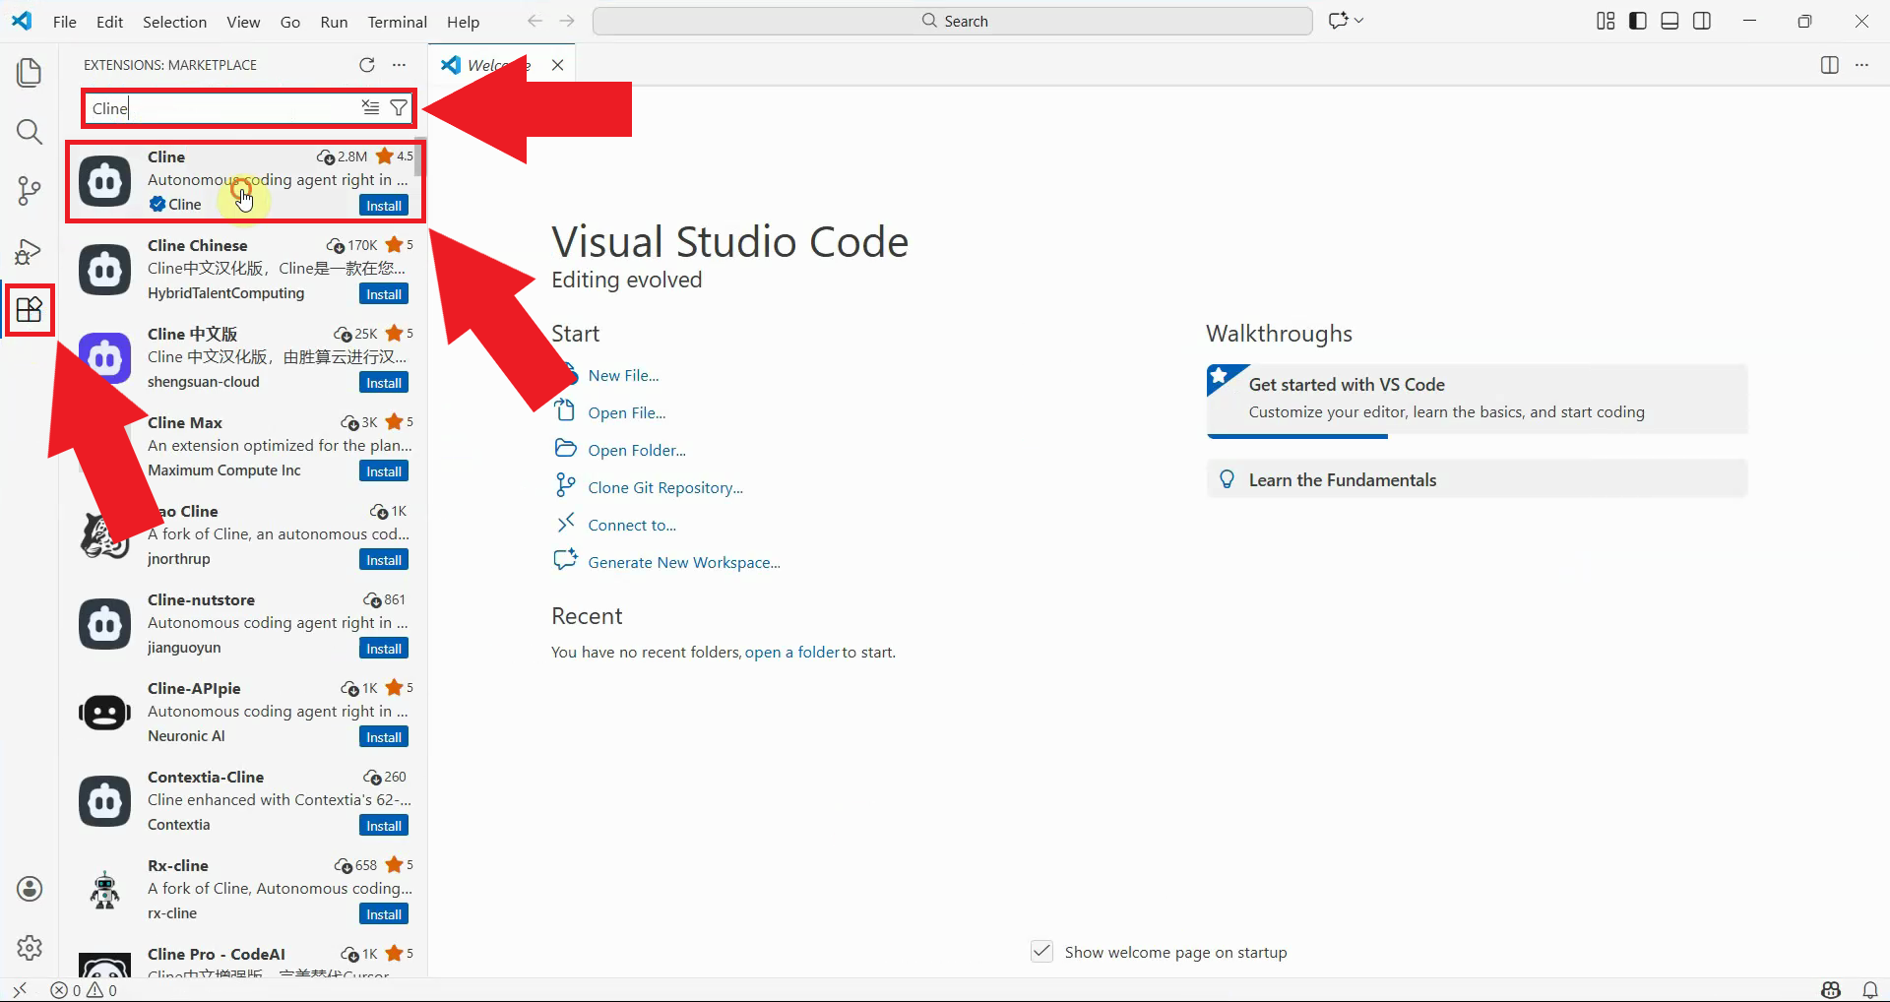Select the Source Control icon
This screenshot has height=1002, width=1890.
pos(30,191)
